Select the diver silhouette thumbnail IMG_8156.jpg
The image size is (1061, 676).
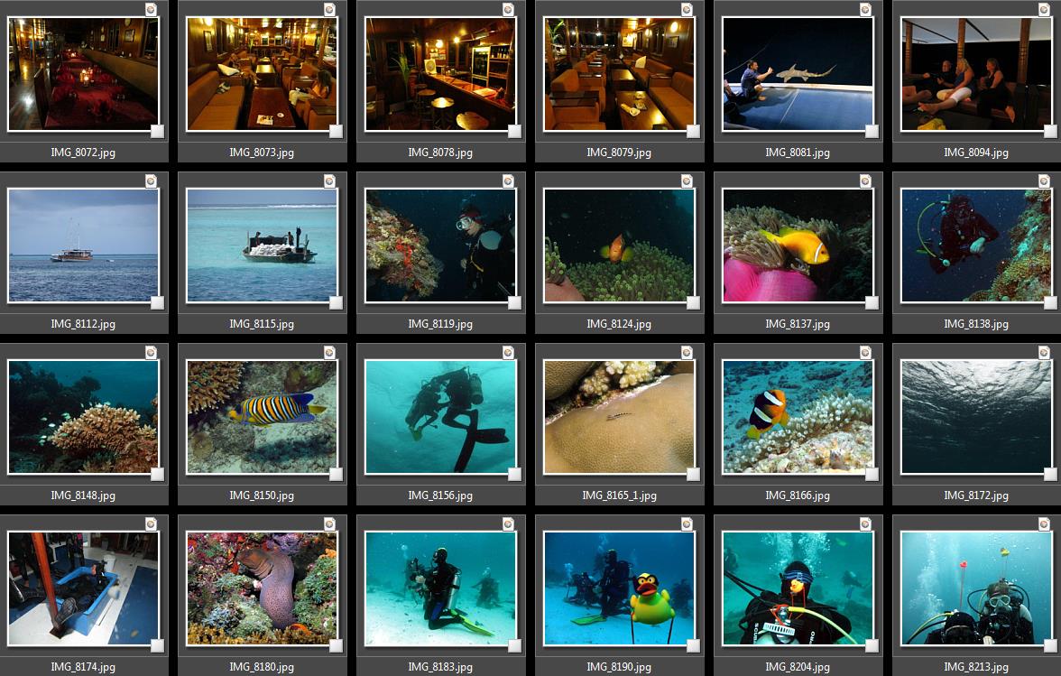(440, 417)
